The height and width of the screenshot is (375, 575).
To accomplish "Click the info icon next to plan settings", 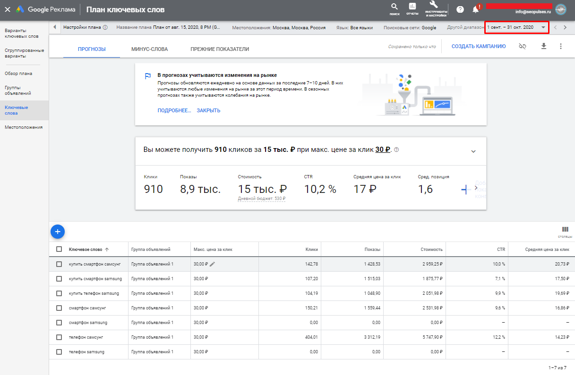I will [105, 27].
